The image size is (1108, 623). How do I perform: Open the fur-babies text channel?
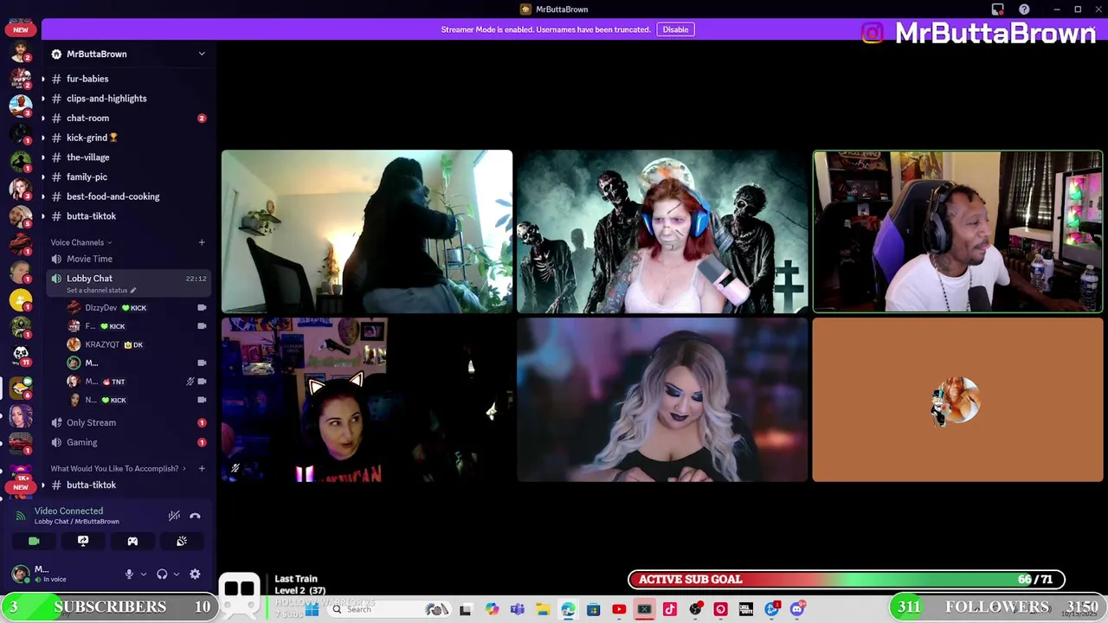pos(129,79)
